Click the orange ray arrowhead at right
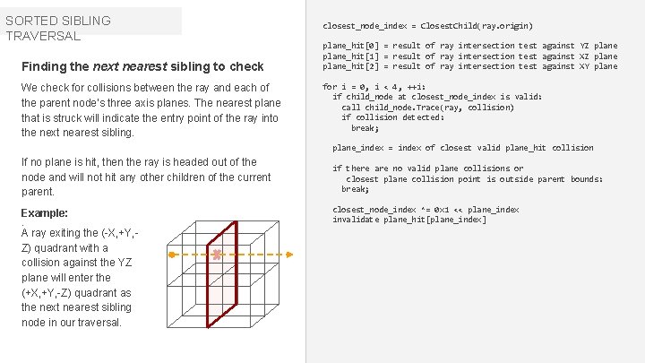 [x=289, y=255]
